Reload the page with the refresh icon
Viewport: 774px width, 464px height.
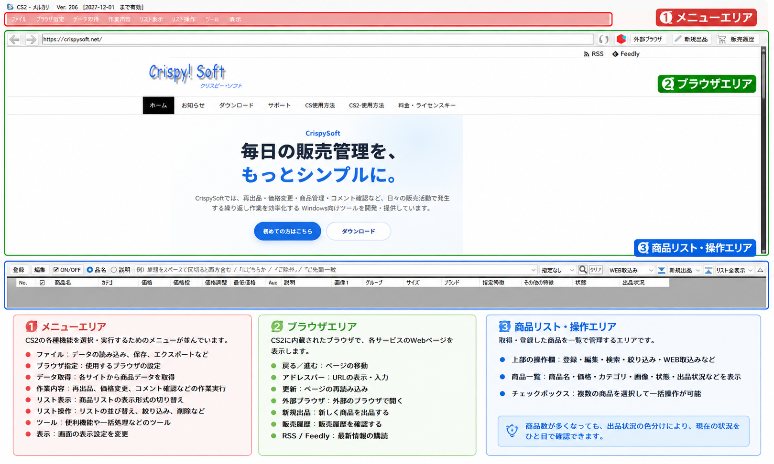(604, 39)
